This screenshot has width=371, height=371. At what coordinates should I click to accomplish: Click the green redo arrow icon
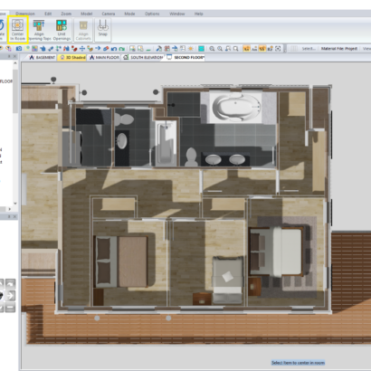pyautogui.click(x=121, y=49)
